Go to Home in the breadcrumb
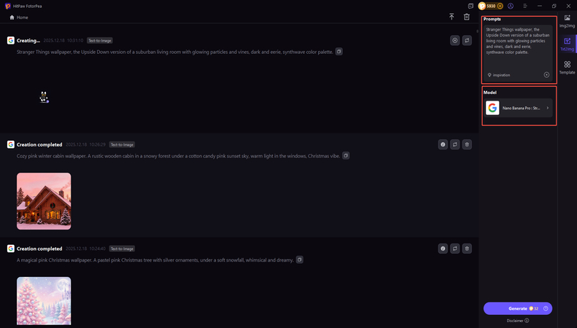577x328 pixels. tap(18, 17)
